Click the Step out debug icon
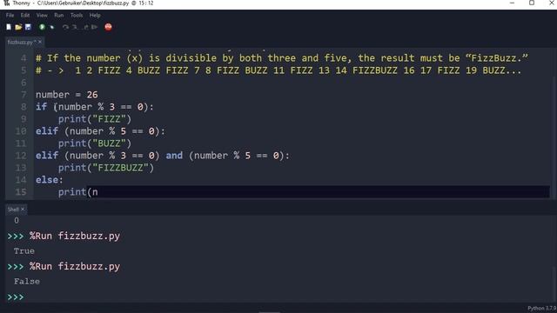The image size is (557, 313). (x=85, y=27)
